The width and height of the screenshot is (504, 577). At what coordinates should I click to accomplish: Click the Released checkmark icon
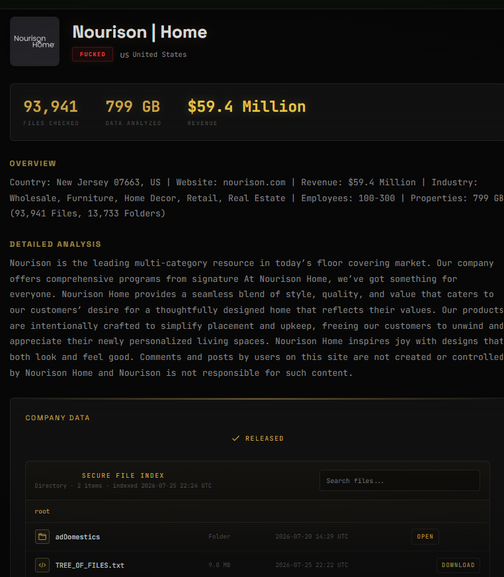click(x=236, y=438)
